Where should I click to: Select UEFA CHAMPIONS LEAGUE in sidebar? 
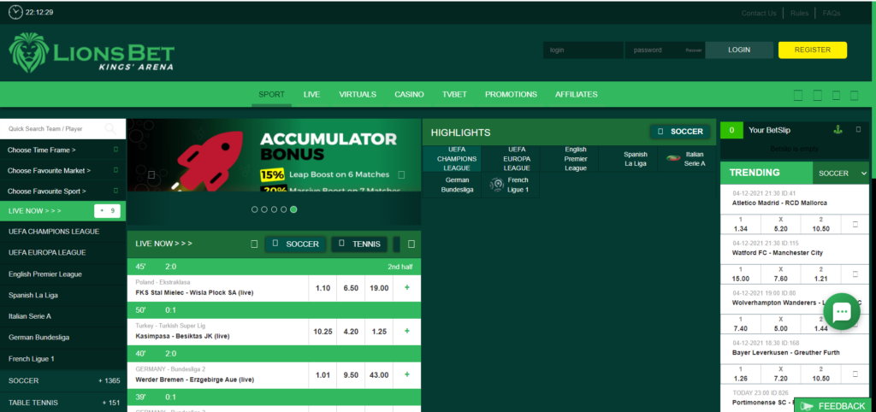pyautogui.click(x=63, y=231)
